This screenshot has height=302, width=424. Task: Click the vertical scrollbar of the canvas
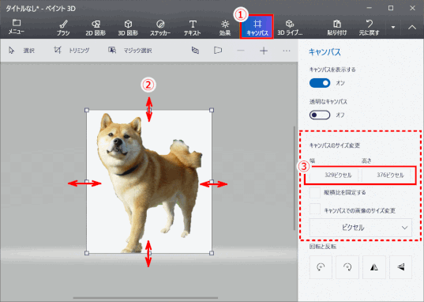coord(295,178)
